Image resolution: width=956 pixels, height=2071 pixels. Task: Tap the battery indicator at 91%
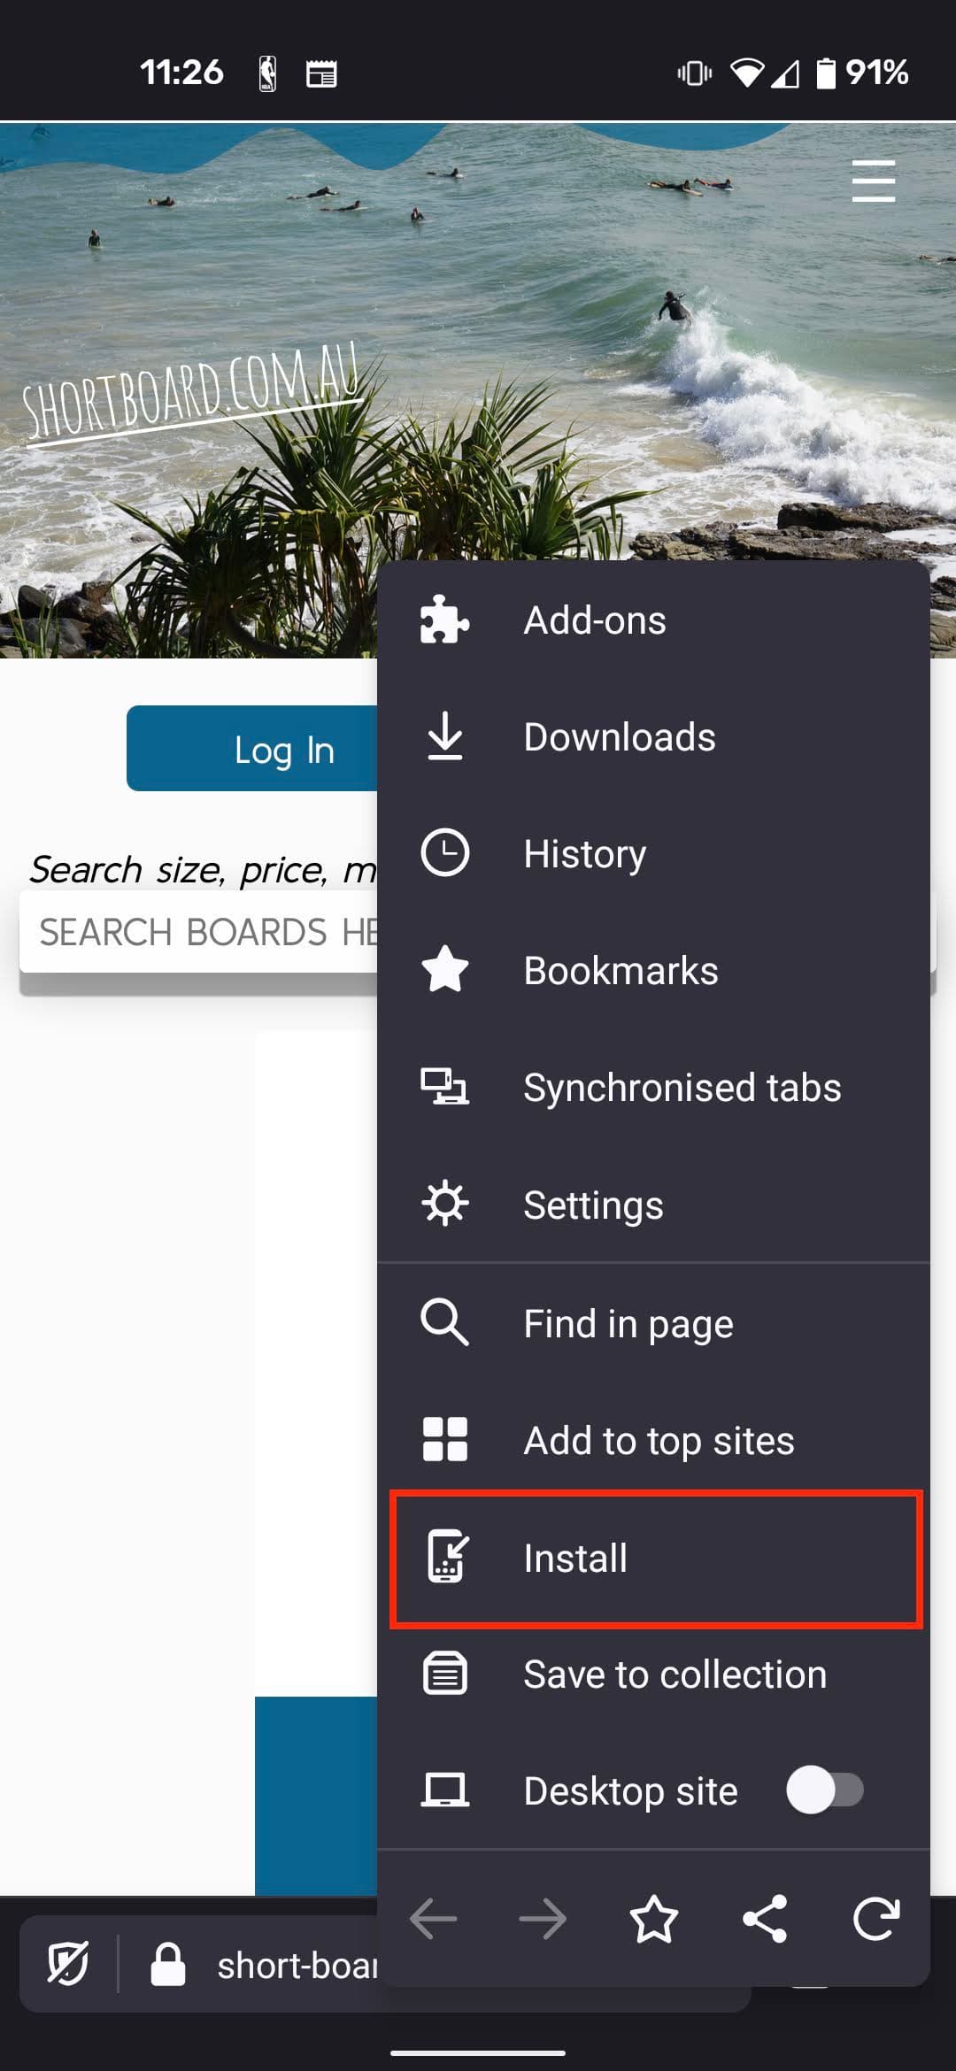861,73
